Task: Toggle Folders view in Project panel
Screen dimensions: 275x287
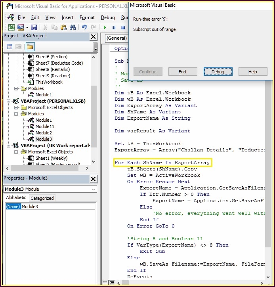Action: coord(30,47)
